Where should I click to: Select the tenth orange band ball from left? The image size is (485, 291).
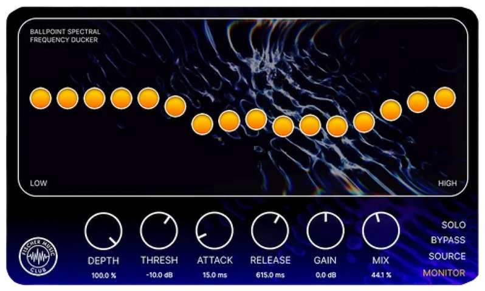(283, 126)
